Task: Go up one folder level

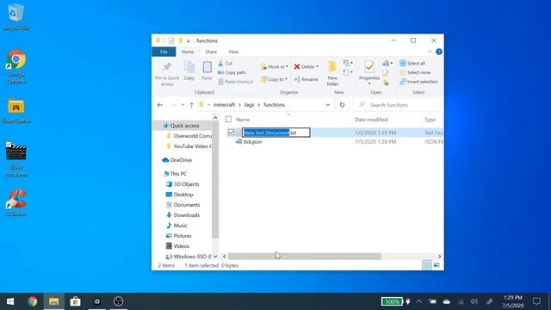Action: click(191, 105)
